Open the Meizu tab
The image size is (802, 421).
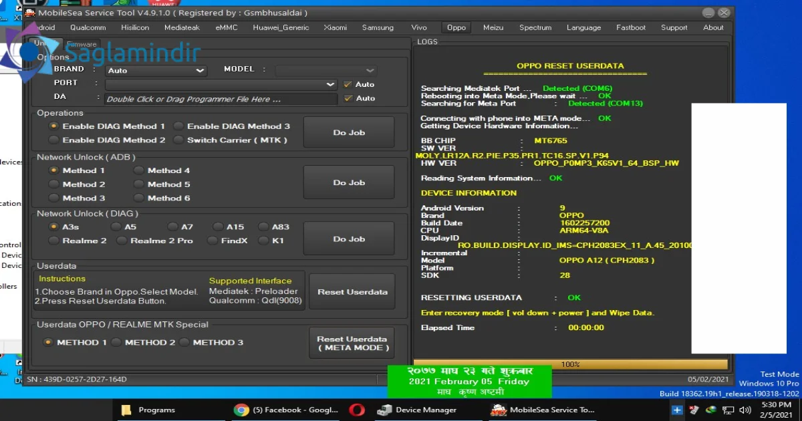(x=493, y=27)
